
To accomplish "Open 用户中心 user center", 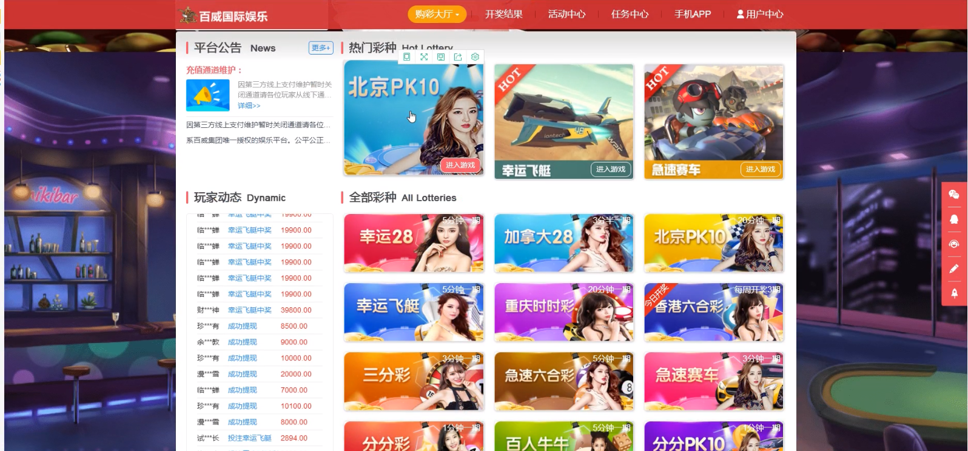I will click(x=760, y=14).
